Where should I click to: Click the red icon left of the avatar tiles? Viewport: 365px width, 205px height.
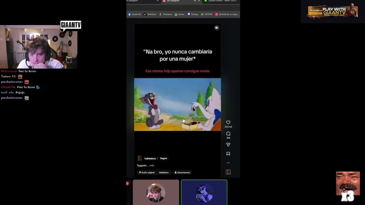127,183
